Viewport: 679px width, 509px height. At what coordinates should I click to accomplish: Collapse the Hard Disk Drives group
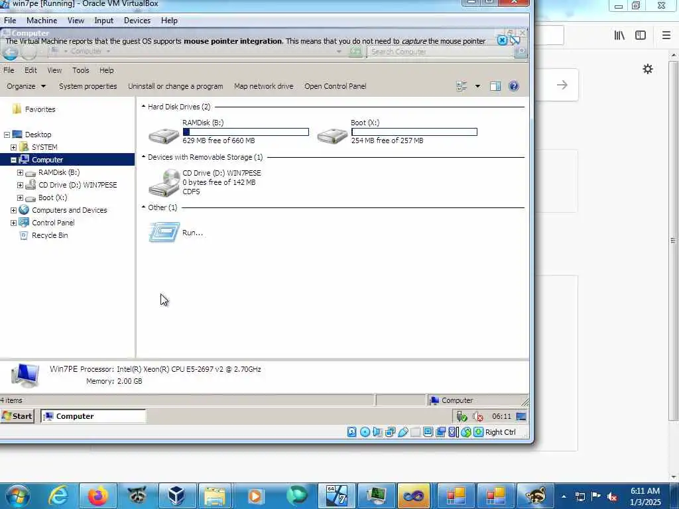pos(143,106)
